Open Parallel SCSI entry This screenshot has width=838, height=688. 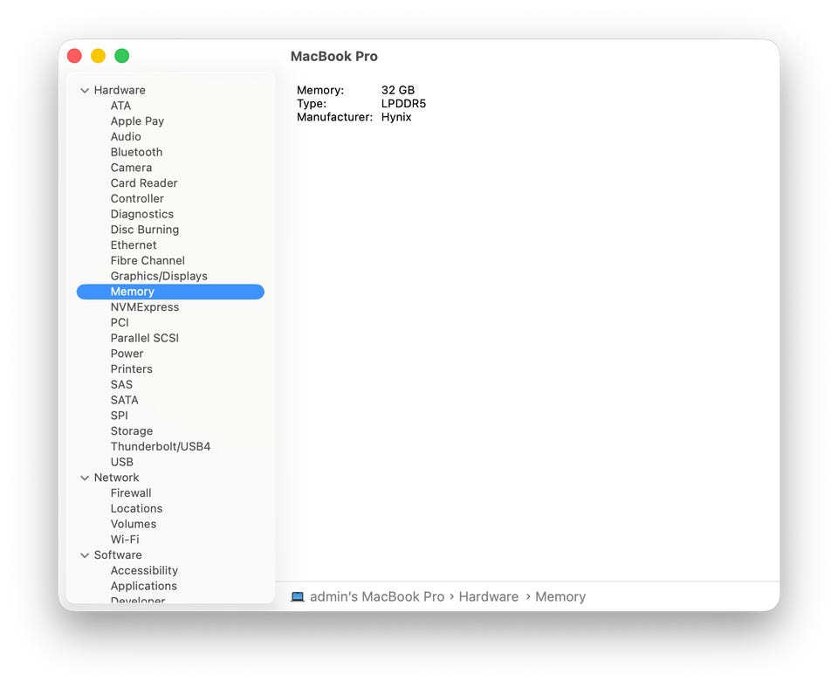[x=145, y=339]
